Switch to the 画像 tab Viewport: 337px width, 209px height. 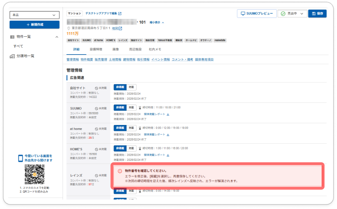point(116,50)
